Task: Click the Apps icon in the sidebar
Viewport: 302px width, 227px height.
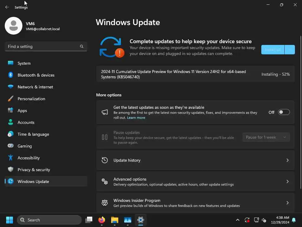Action: (11, 111)
